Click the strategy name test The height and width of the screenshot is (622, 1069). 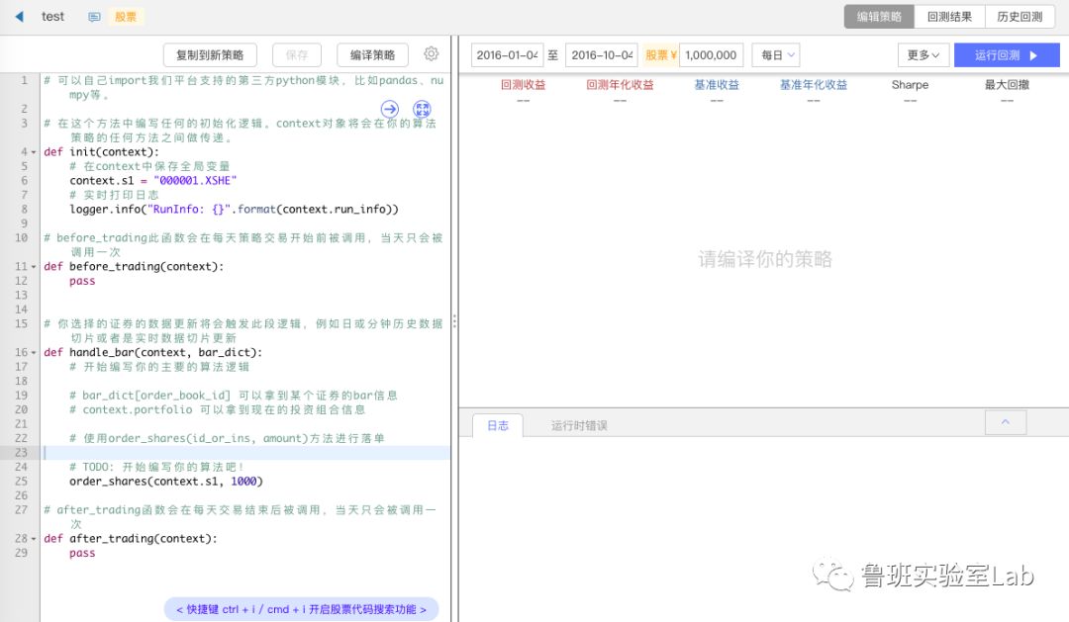(x=53, y=17)
